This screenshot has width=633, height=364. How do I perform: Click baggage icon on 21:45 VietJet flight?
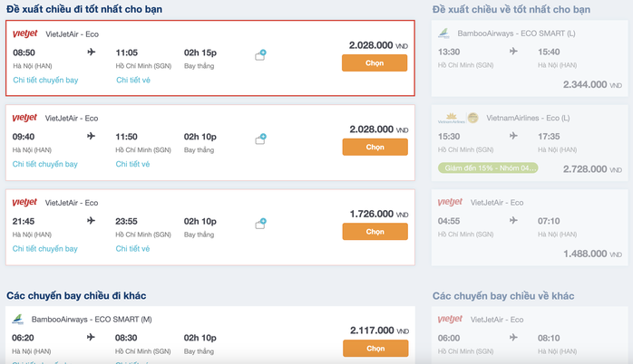click(x=260, y=224)
